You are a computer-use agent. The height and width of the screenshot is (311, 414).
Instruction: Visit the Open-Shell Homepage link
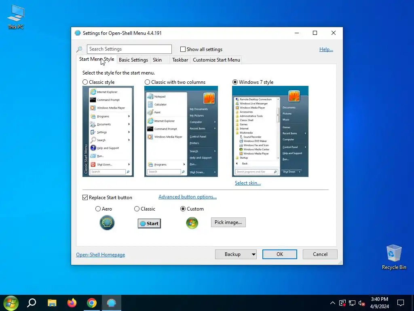(x=101, y=255)
